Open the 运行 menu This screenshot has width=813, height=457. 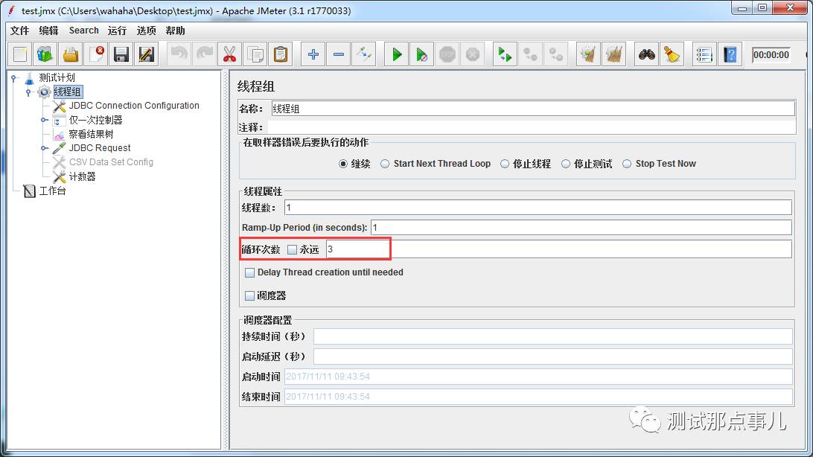click(x=117, y=31)
